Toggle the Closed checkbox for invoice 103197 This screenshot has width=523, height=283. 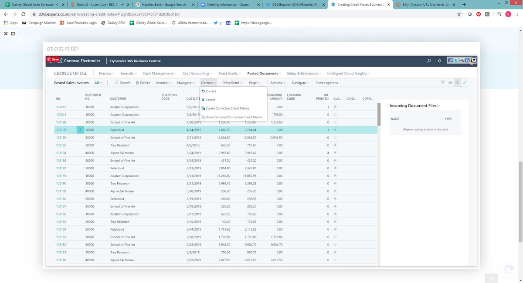point(335,130)
